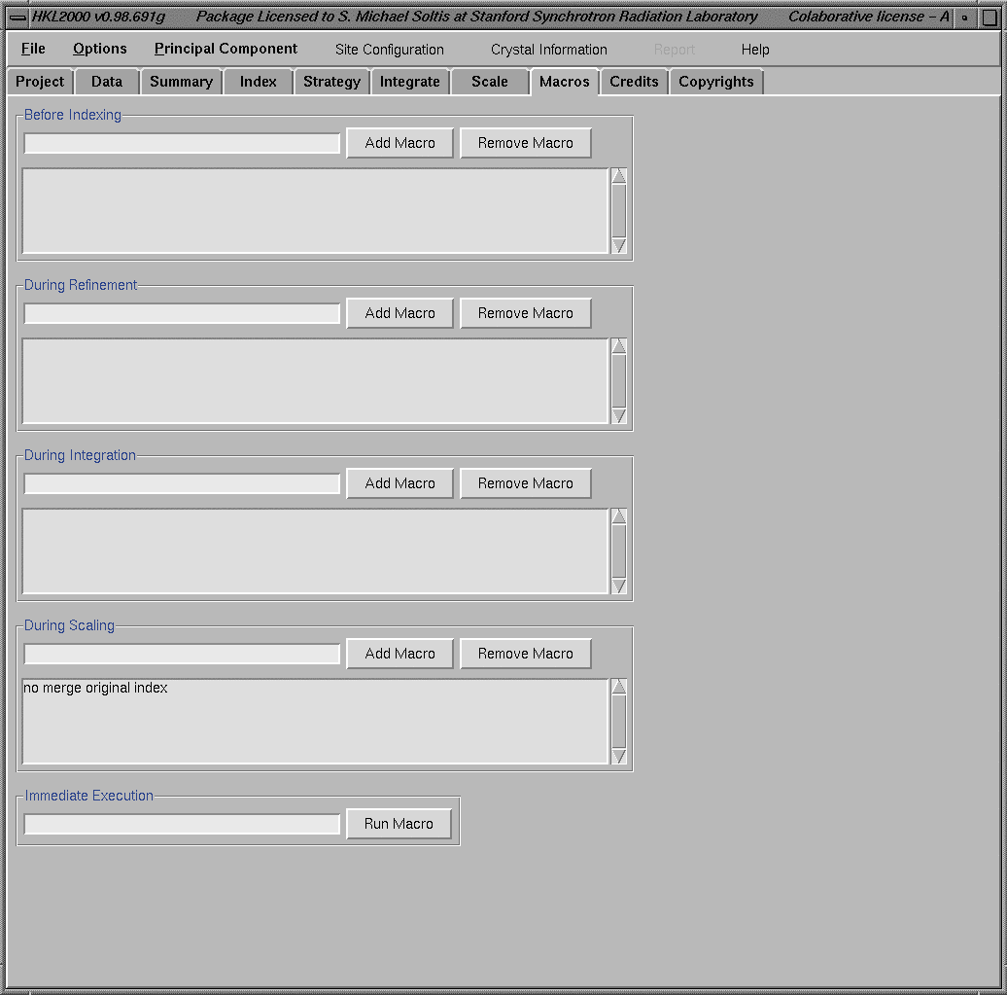Click scroll up arrow in During Refinement list

[618, 346]
